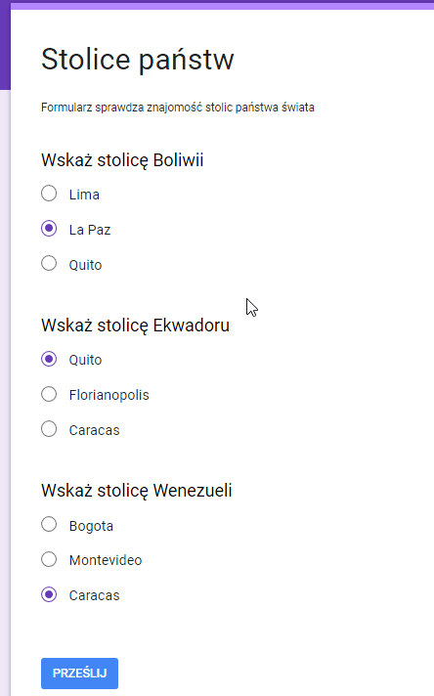Choose the Florianopolis radio button
The height and width of the screenshot is (696, 434).
pos(49,394)
